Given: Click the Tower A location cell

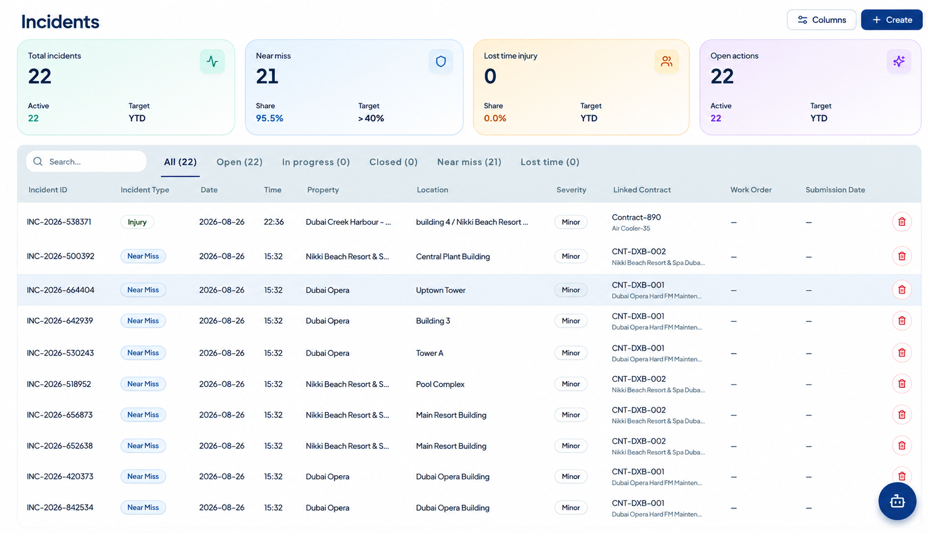Looking at the screenshot, I should (429, 353).
